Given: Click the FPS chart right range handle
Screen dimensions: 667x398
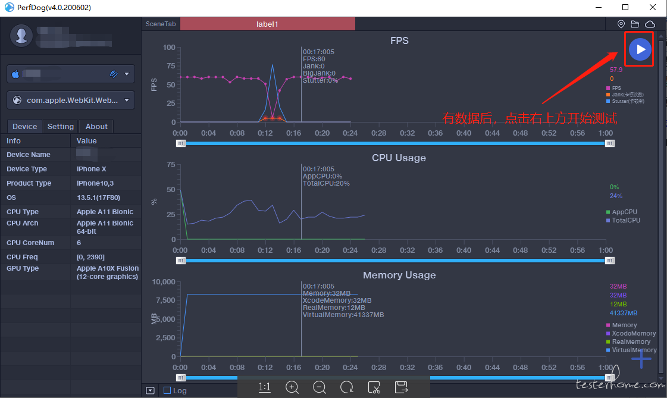Looking at the screenshot, I should tap(610, 143).
